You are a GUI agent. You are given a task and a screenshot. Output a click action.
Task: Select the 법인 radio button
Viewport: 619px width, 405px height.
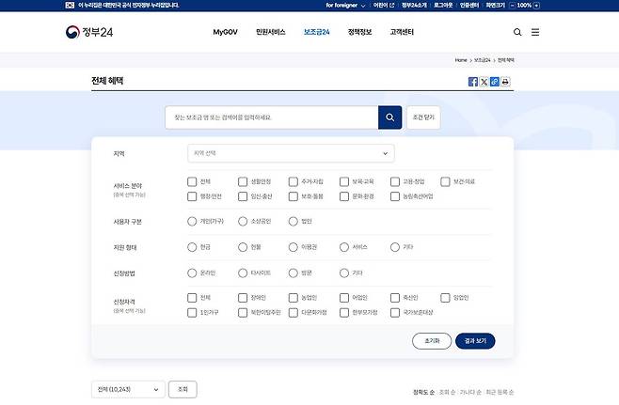tap(293, 221)
